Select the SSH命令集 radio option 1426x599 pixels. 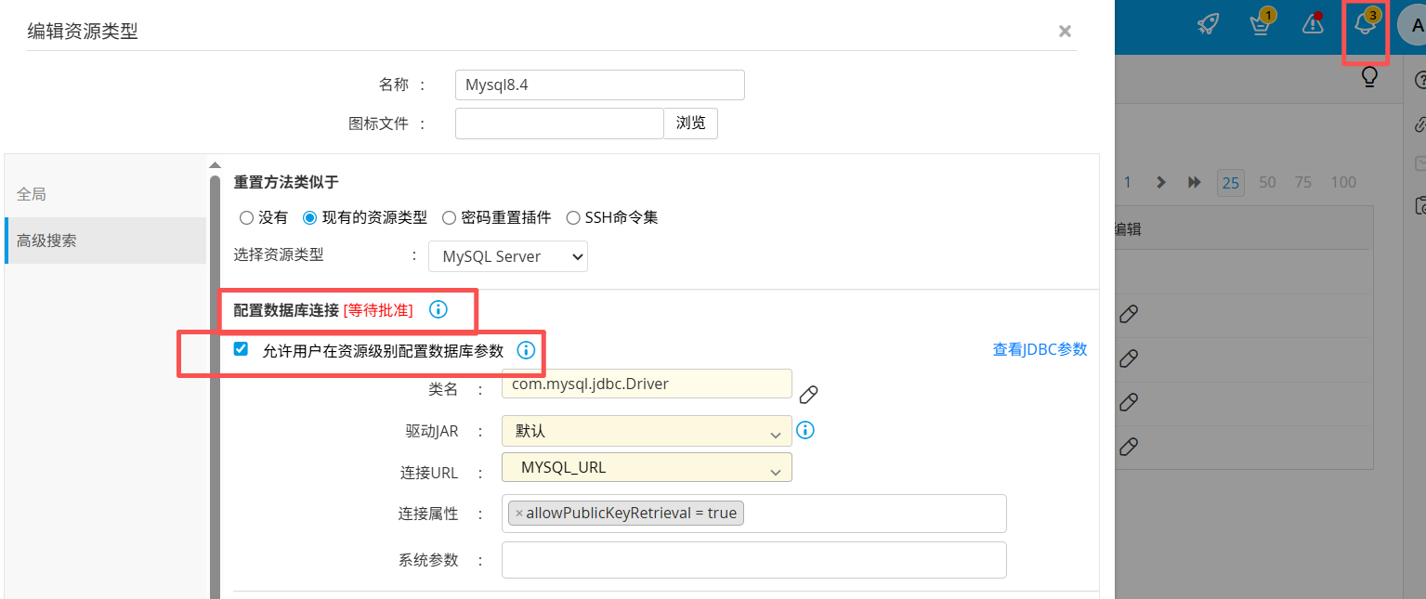click(x=573, y=218)
